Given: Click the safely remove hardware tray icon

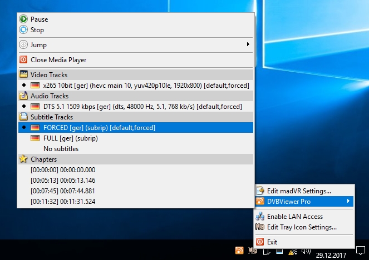Looking at the screenshot, I should pyautogui.click(x=267, y=252).
